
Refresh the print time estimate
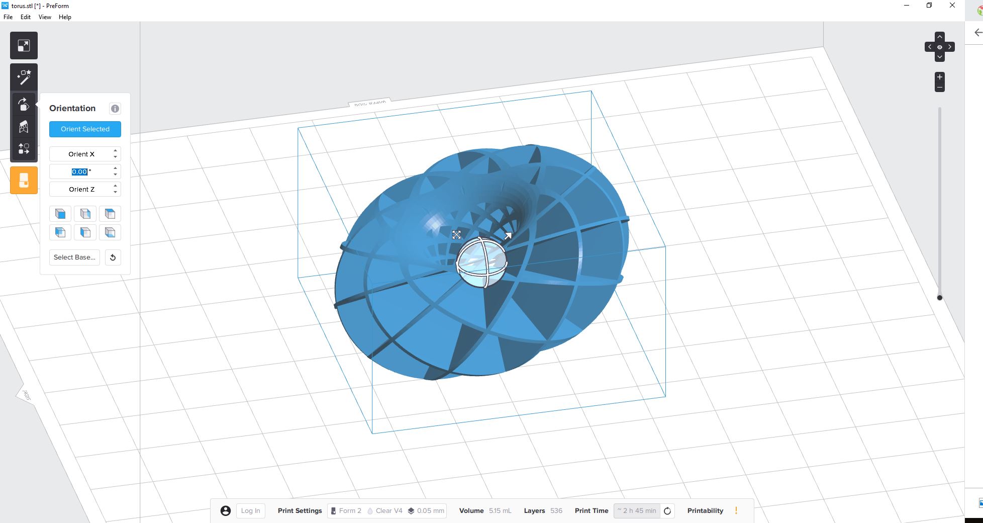[x=667, y=511]
